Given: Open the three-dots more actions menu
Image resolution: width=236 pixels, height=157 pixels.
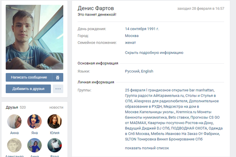Looking at the screenshot, I should pos(58,89).
